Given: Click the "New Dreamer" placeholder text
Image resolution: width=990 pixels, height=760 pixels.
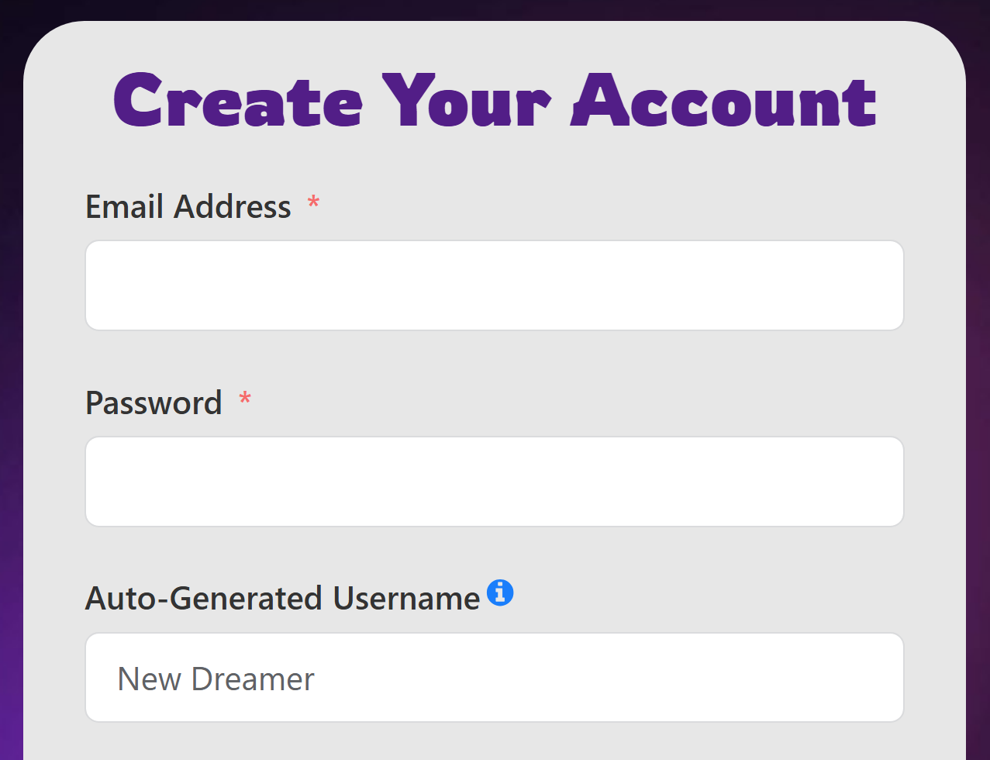Looking at the screenshot, I should click(216, 679).
